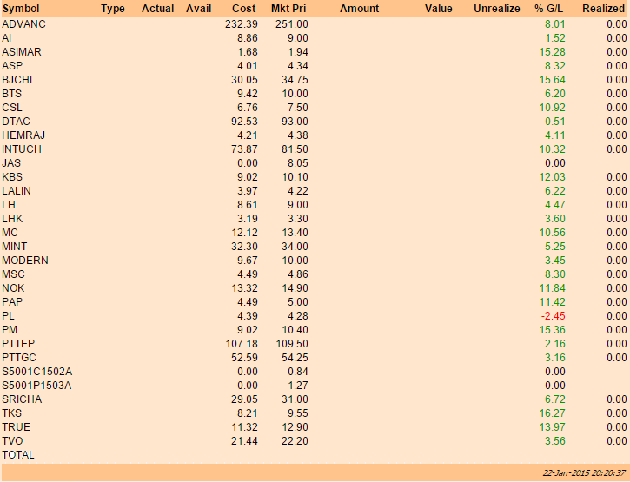
Task: Click BJCHI gain percentage 15.64
Action: pyautogui.click(x=552, y=80)
